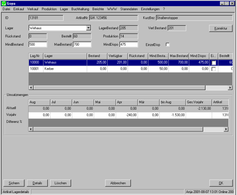
Task: Click right arrow of warehouse table scrollbar
Action: point(230,88)
